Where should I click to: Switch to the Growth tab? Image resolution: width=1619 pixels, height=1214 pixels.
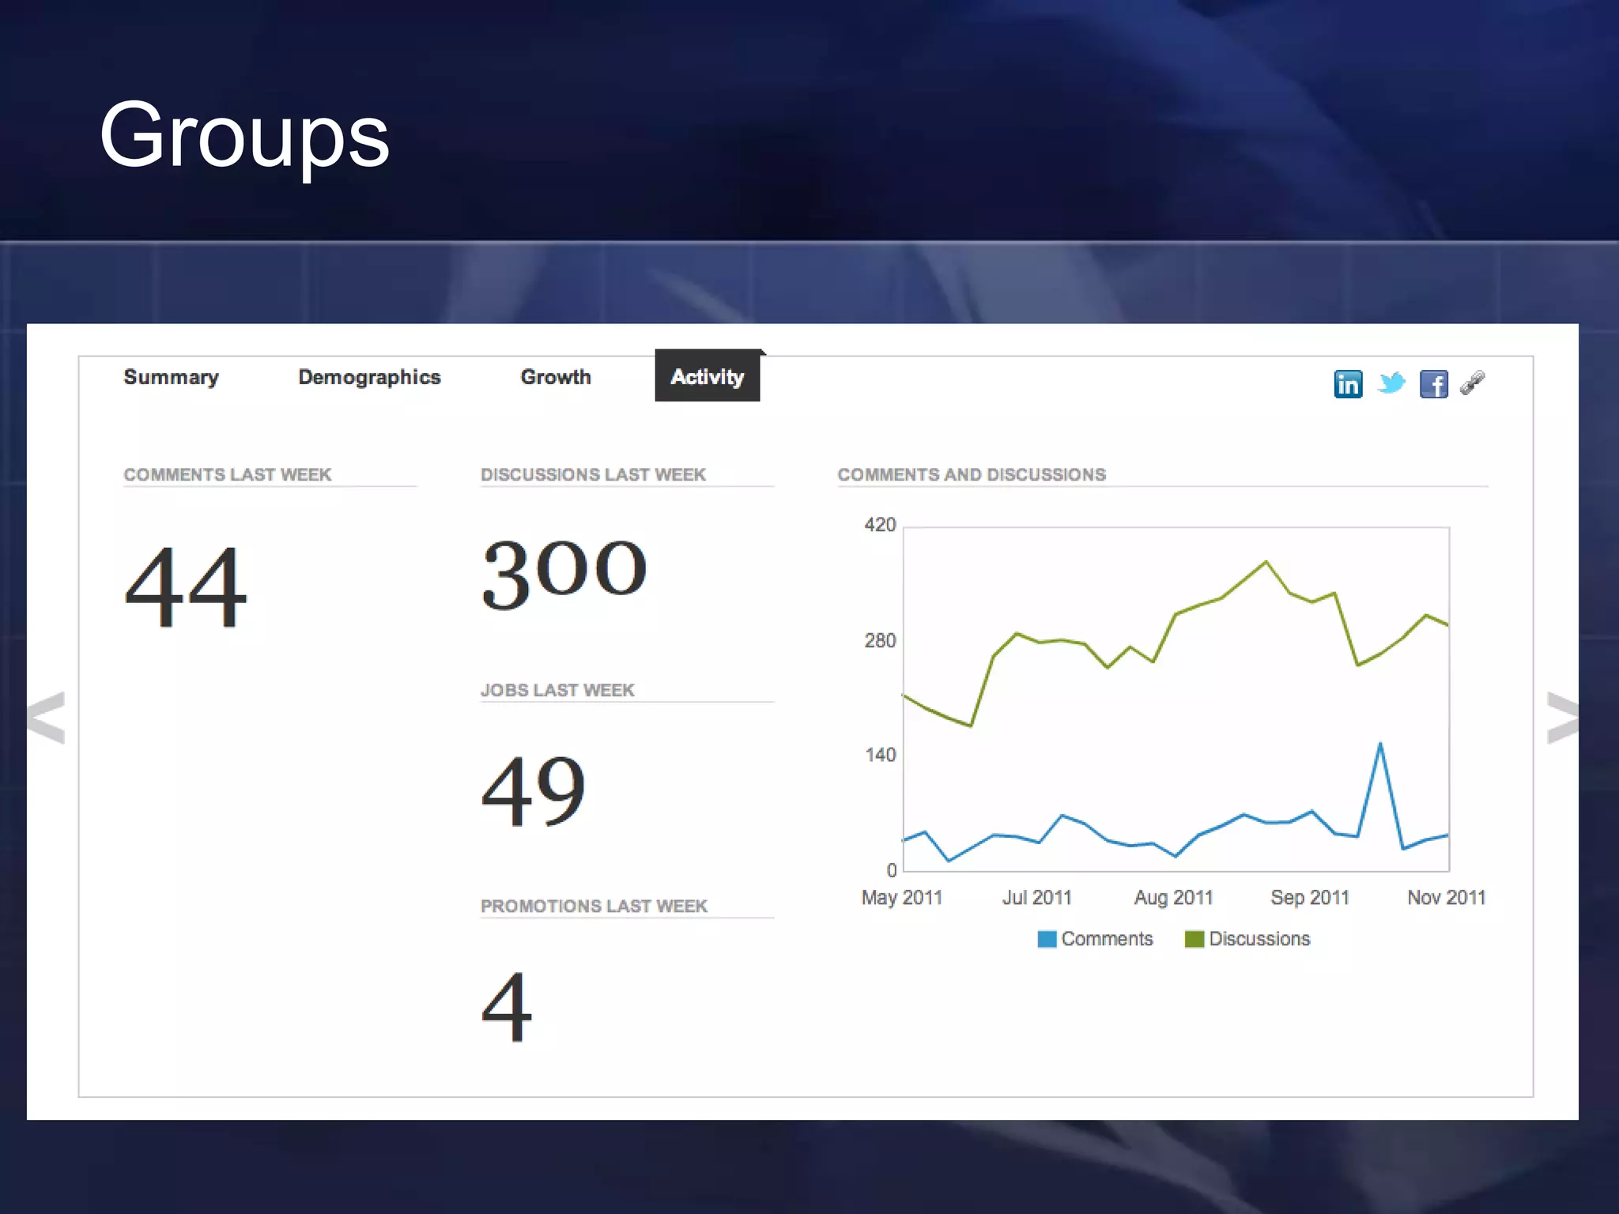coord(556,377)
